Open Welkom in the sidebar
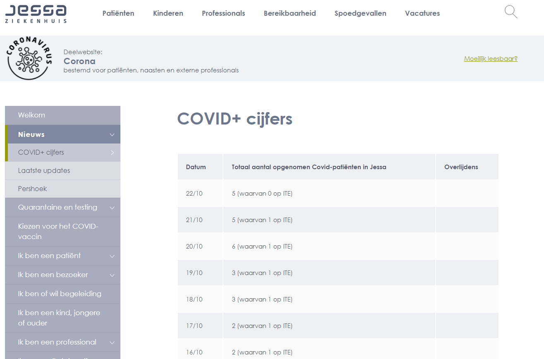 (x=31, y=115)
